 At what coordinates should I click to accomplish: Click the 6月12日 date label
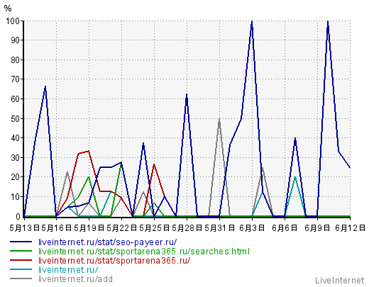click(351, 228)
